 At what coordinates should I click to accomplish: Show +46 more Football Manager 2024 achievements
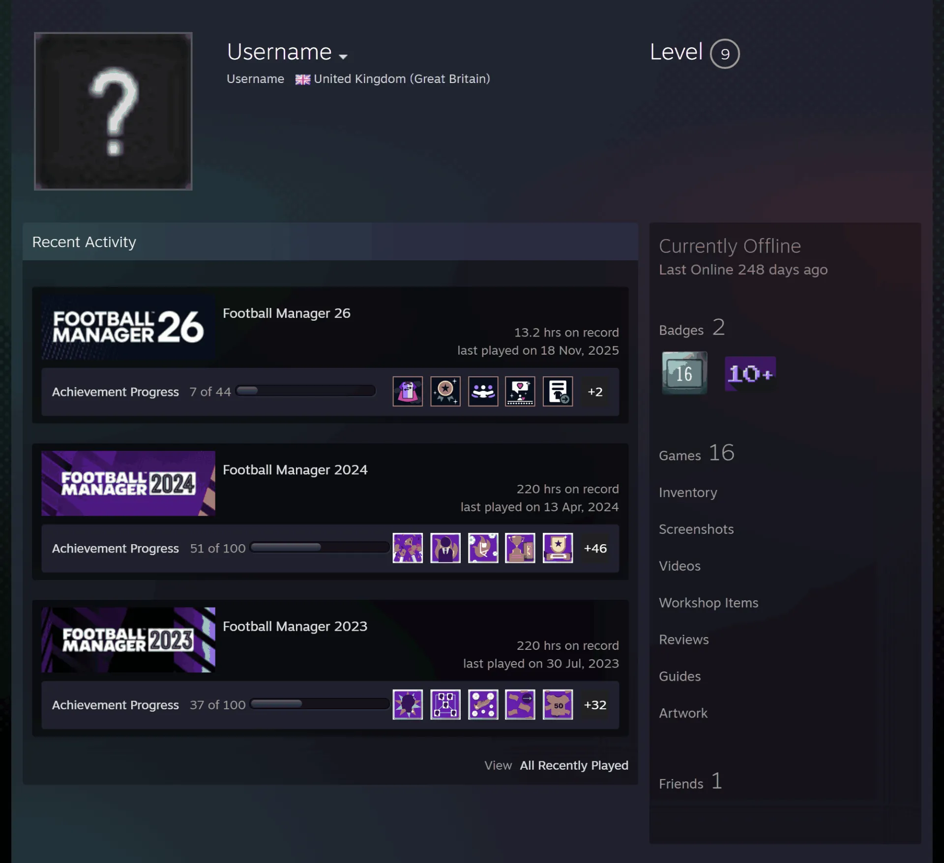point(595,548)
